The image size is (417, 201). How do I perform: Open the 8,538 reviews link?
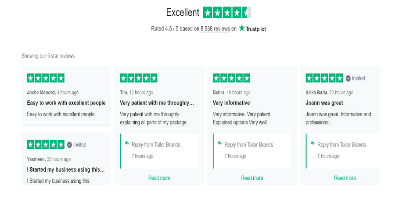215,29
